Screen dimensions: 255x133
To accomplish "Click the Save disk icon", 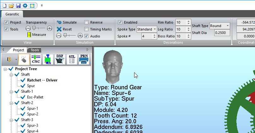I will pos(18,6).
